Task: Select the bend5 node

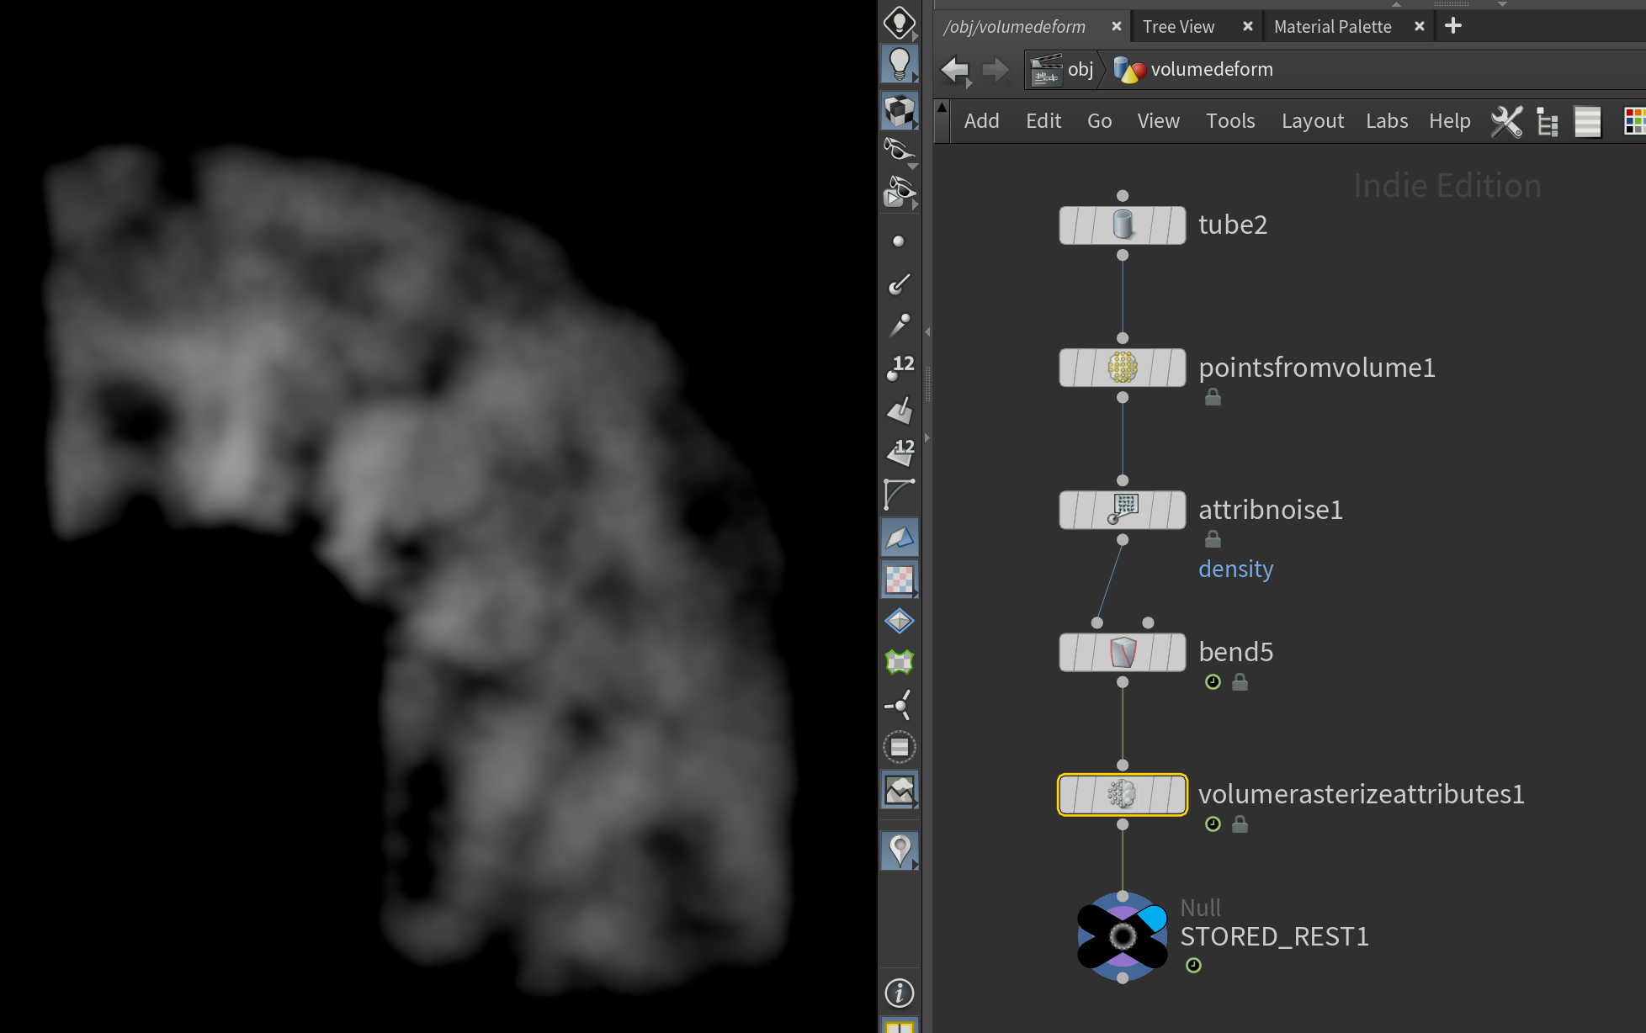Action: (1122, 653)
